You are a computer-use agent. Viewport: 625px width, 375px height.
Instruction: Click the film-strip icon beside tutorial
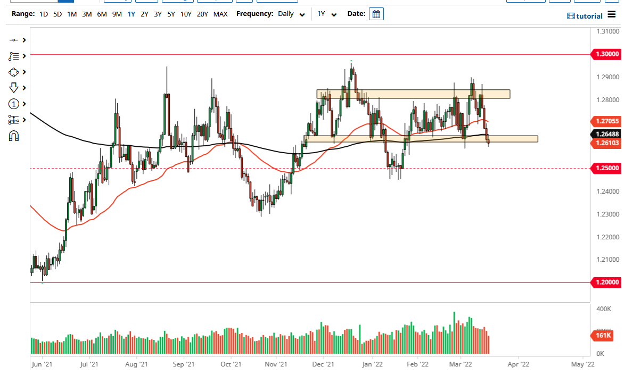coord(570,15)
